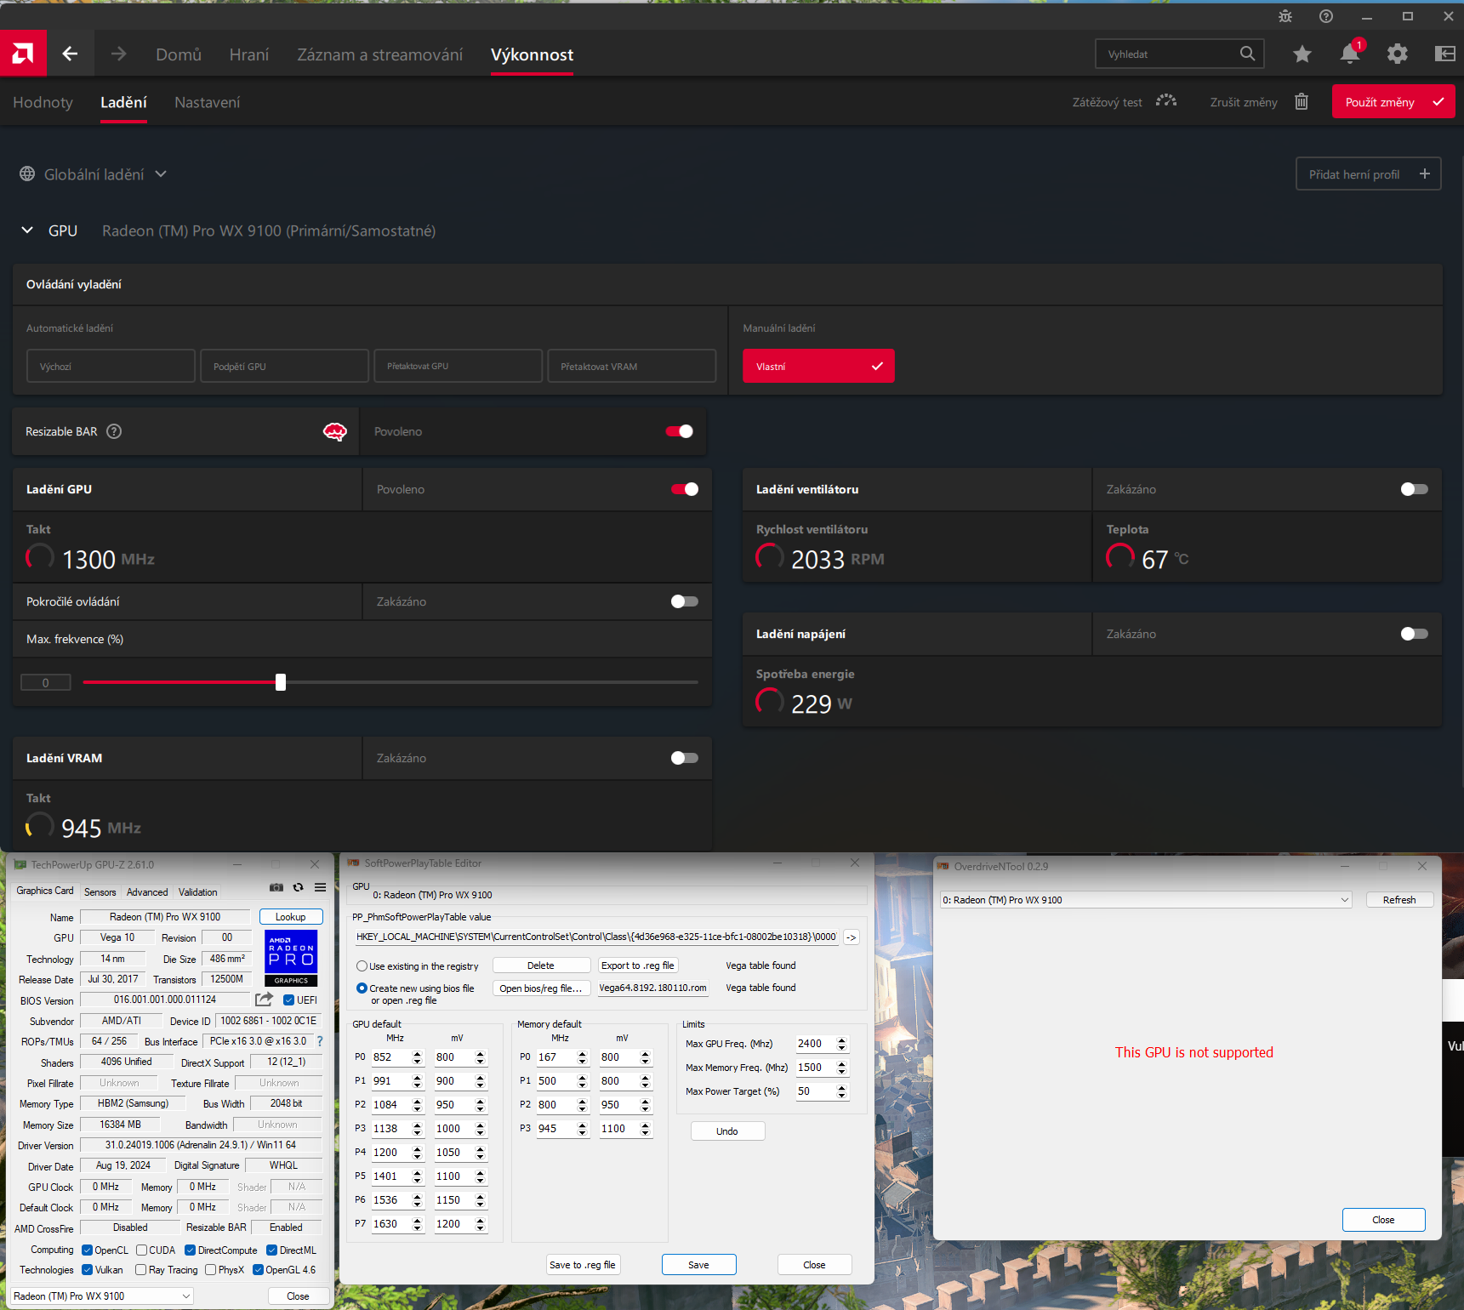The height and width of the screenshot is (1310, 1464).
Task: Open notifications bell icon
Action: 1350,54
